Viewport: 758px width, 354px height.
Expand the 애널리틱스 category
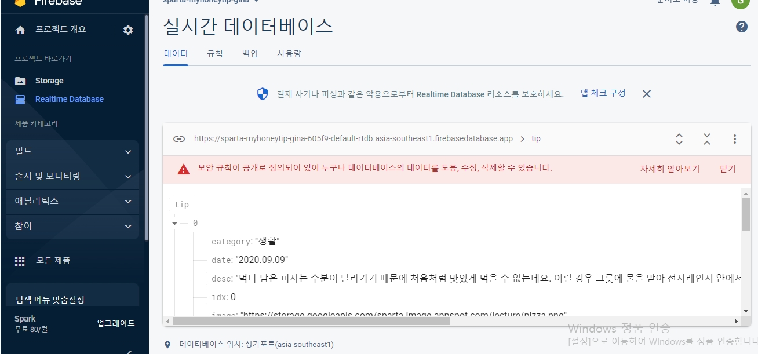[x=72, y=202]
